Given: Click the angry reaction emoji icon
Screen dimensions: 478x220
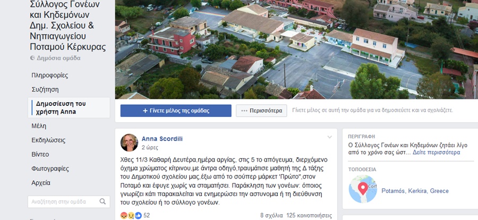Looking at the screenshot, I should click(x=124, y=215).
